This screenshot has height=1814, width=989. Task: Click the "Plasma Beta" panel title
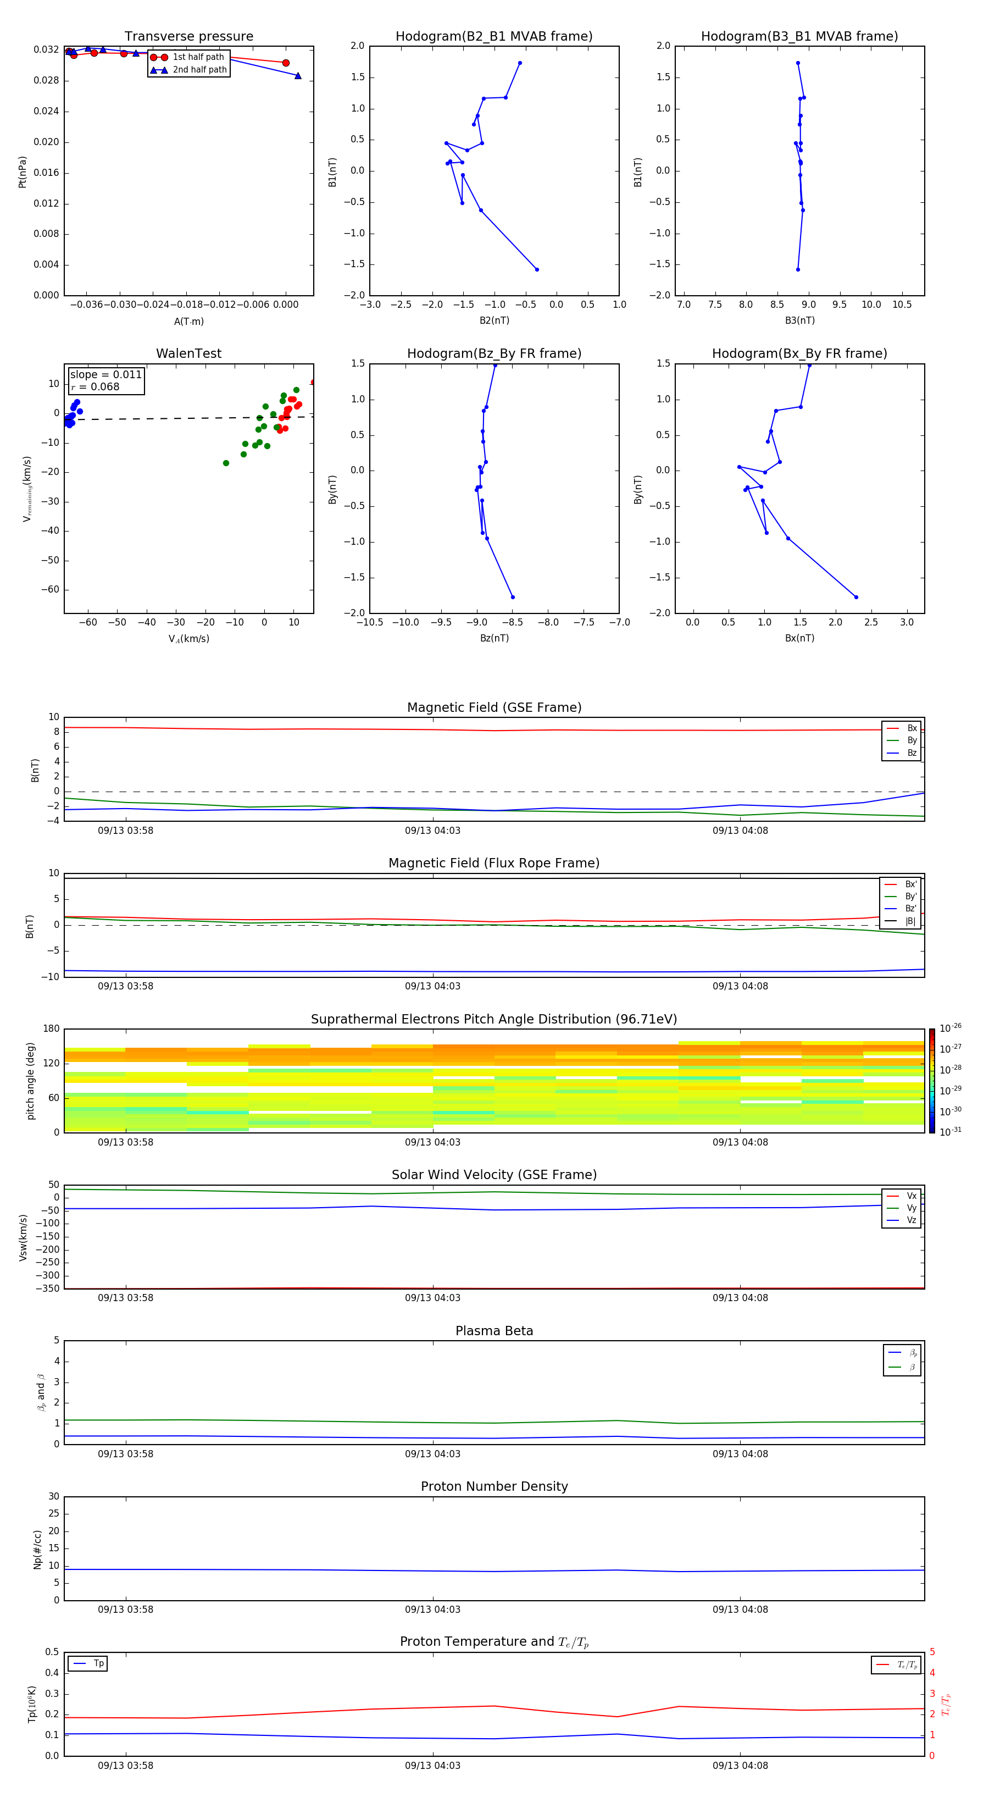pyautogui.click(x=494, y=1331)
